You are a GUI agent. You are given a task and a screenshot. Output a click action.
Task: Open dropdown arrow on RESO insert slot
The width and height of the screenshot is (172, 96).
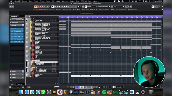pos(23,34)
